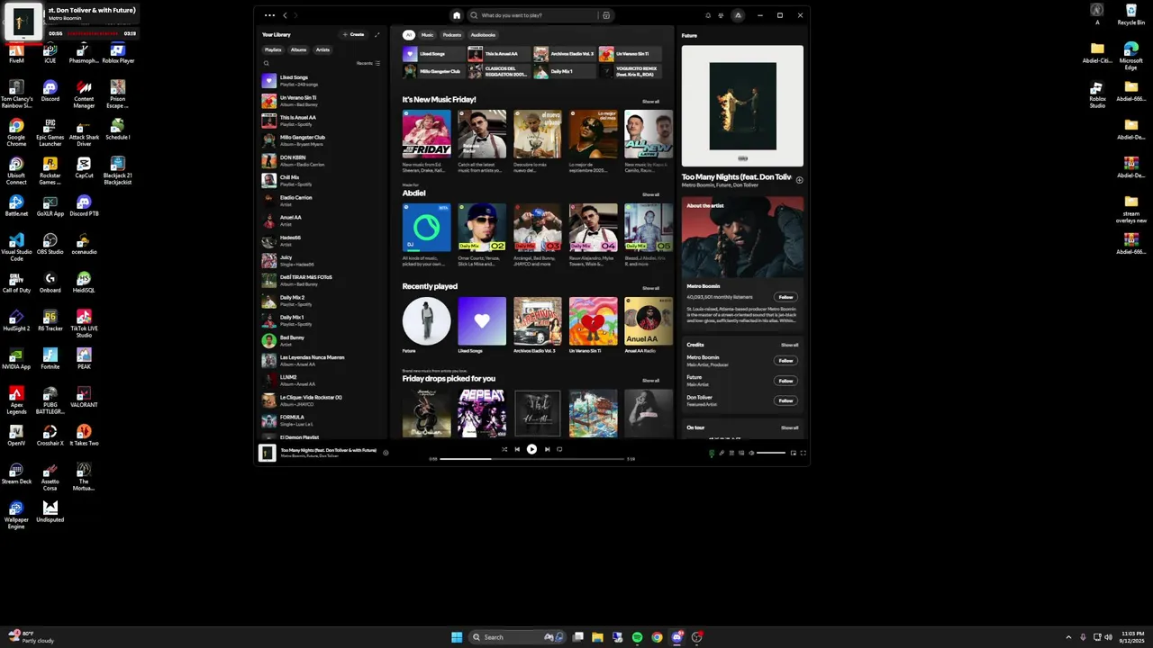The image size is (1153, 648).
Task: Show all for the Made For Abdiel section
Action: pos(650,194)
